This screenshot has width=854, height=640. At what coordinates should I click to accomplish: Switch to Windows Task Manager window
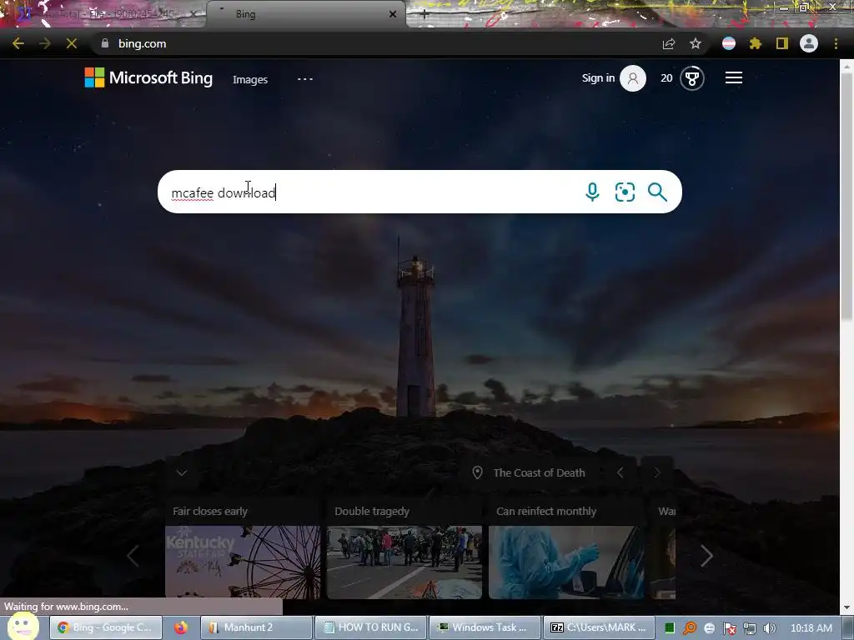pos(485,627)
